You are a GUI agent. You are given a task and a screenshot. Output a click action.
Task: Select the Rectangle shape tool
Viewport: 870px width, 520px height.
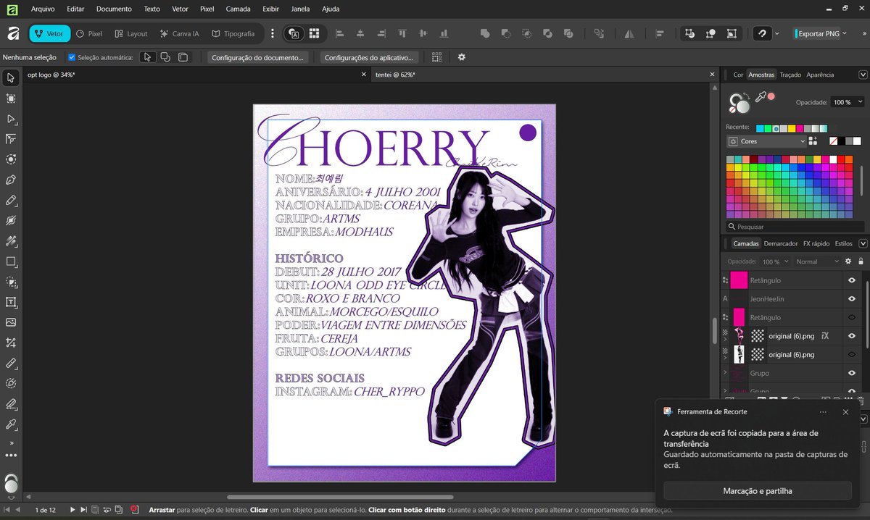coord(11,261)
